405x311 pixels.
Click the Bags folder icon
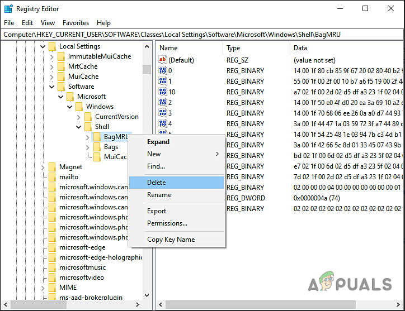(x=97, y=147)
